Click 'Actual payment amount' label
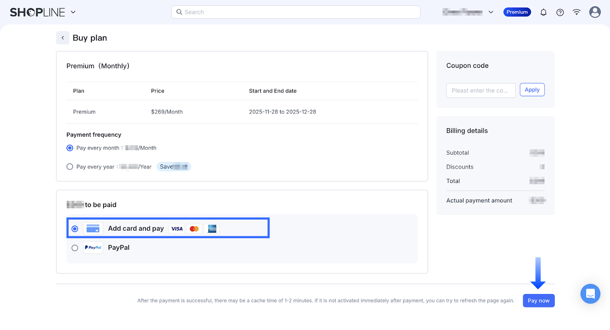Image resolution: width=610 pixels, height=330 pixels. [x=479, y=201]
